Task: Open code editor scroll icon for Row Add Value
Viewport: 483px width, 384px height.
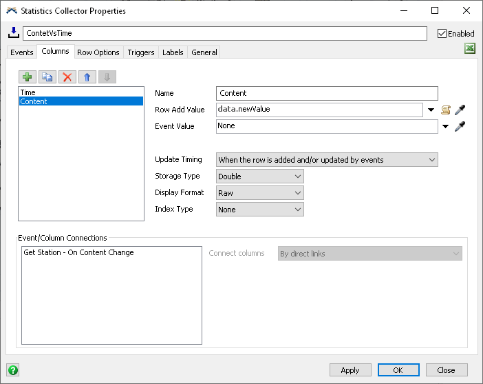Action: pyautogui.click(x=446, y=110)
